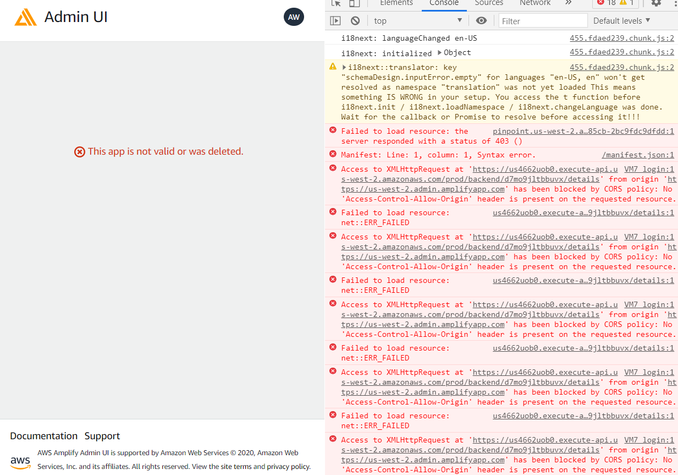This screenshot has height=475, width=678.
Task: Select the 'i18next: languageChanged en-US' log text
Action: tap(409, 39)
